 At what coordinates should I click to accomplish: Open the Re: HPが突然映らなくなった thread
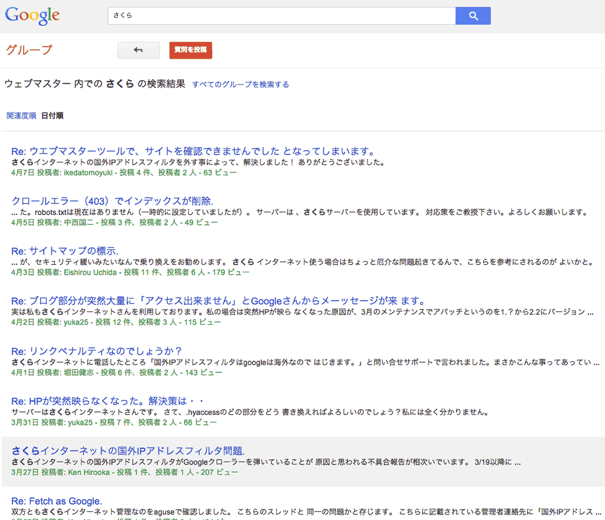[107, 401]
